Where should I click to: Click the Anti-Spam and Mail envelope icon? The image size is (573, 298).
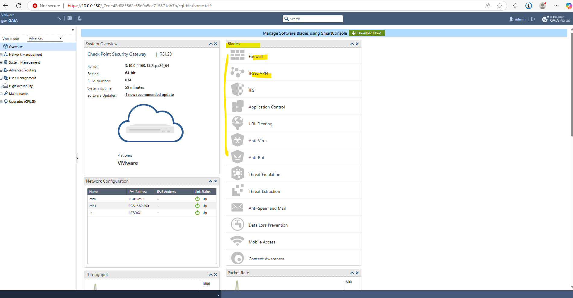238,207
